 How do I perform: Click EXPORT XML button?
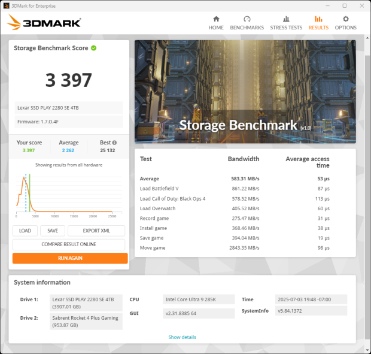point(96,231)
